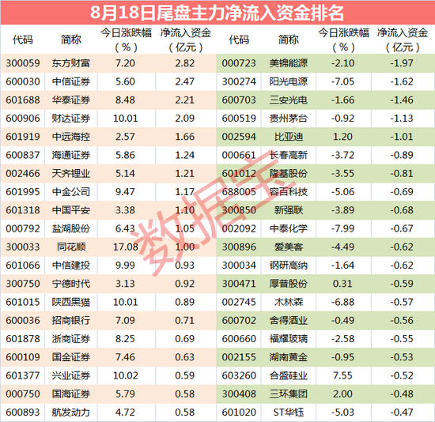The width and height of the screenshot is (435, 422).
Task: Click stock name 长春高新
Action: pos(289,155)
